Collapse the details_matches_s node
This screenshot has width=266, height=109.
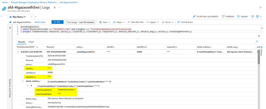point(23,81)
